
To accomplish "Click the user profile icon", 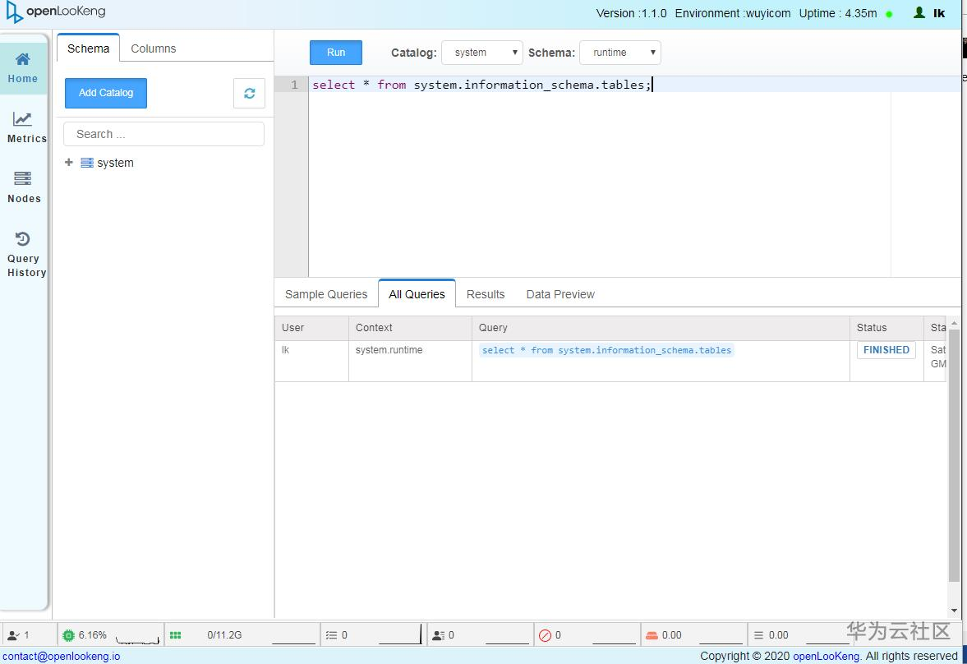I will 919,13.
